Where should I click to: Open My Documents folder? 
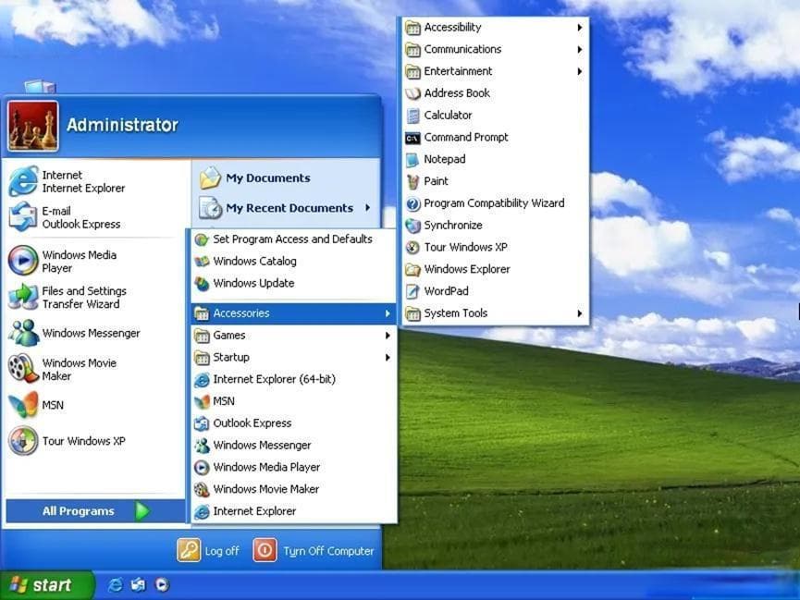pos(286,178)
